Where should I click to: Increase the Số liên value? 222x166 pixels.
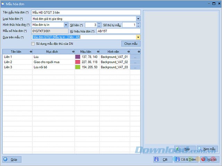(99, 24)
